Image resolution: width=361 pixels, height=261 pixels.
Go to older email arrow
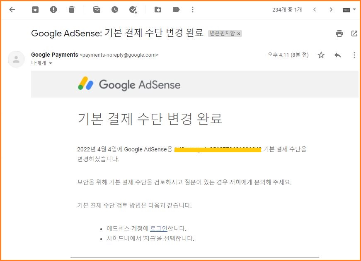coord(331,10)
